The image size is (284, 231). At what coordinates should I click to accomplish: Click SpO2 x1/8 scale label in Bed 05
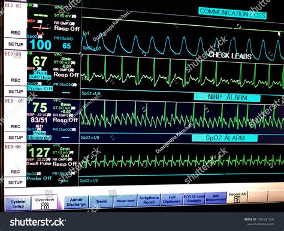pyautogui.click(x=90, y=138)
